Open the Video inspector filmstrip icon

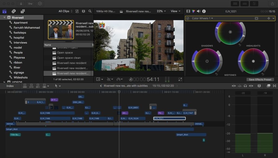188,11
